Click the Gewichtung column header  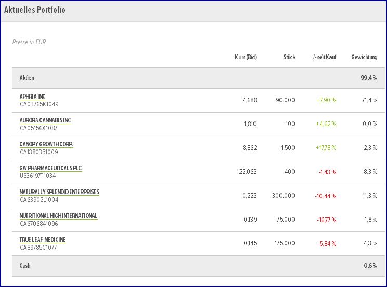click(x=364, y=57)
